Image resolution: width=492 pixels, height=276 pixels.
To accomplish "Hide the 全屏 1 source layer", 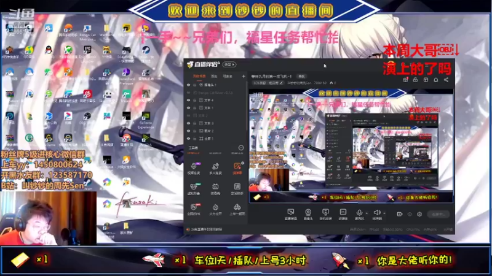I will pyautogui.click(x=189, y=139).
